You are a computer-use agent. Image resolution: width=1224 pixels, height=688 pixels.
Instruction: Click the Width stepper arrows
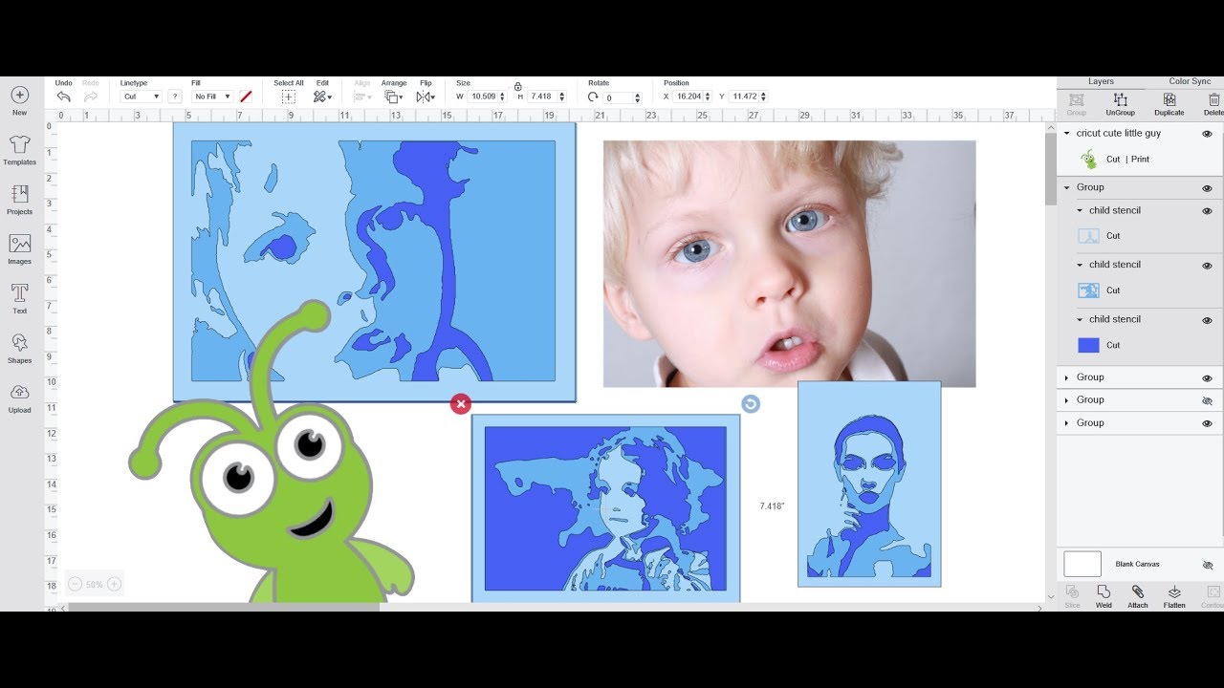[503, 97]
